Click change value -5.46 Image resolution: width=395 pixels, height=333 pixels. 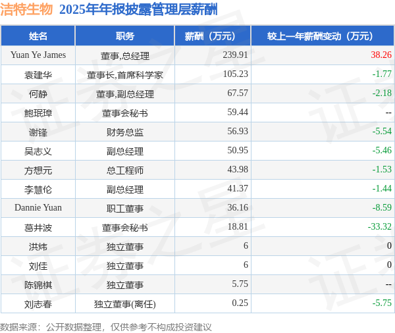[382, 151]
